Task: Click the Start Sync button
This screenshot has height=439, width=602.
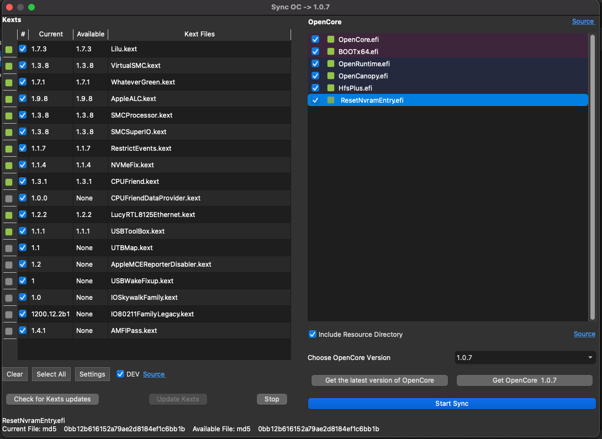Action: point(452,404)
